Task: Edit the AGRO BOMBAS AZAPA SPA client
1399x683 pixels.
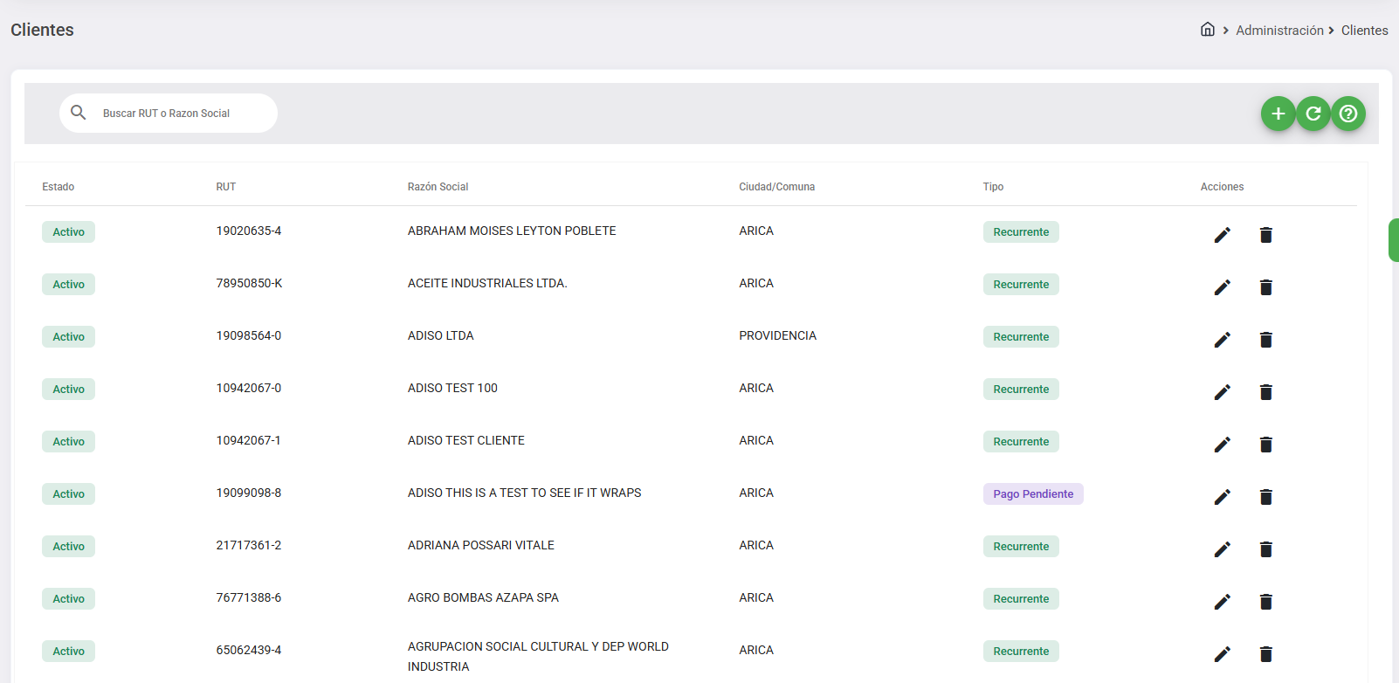Action: point(1222,601)
